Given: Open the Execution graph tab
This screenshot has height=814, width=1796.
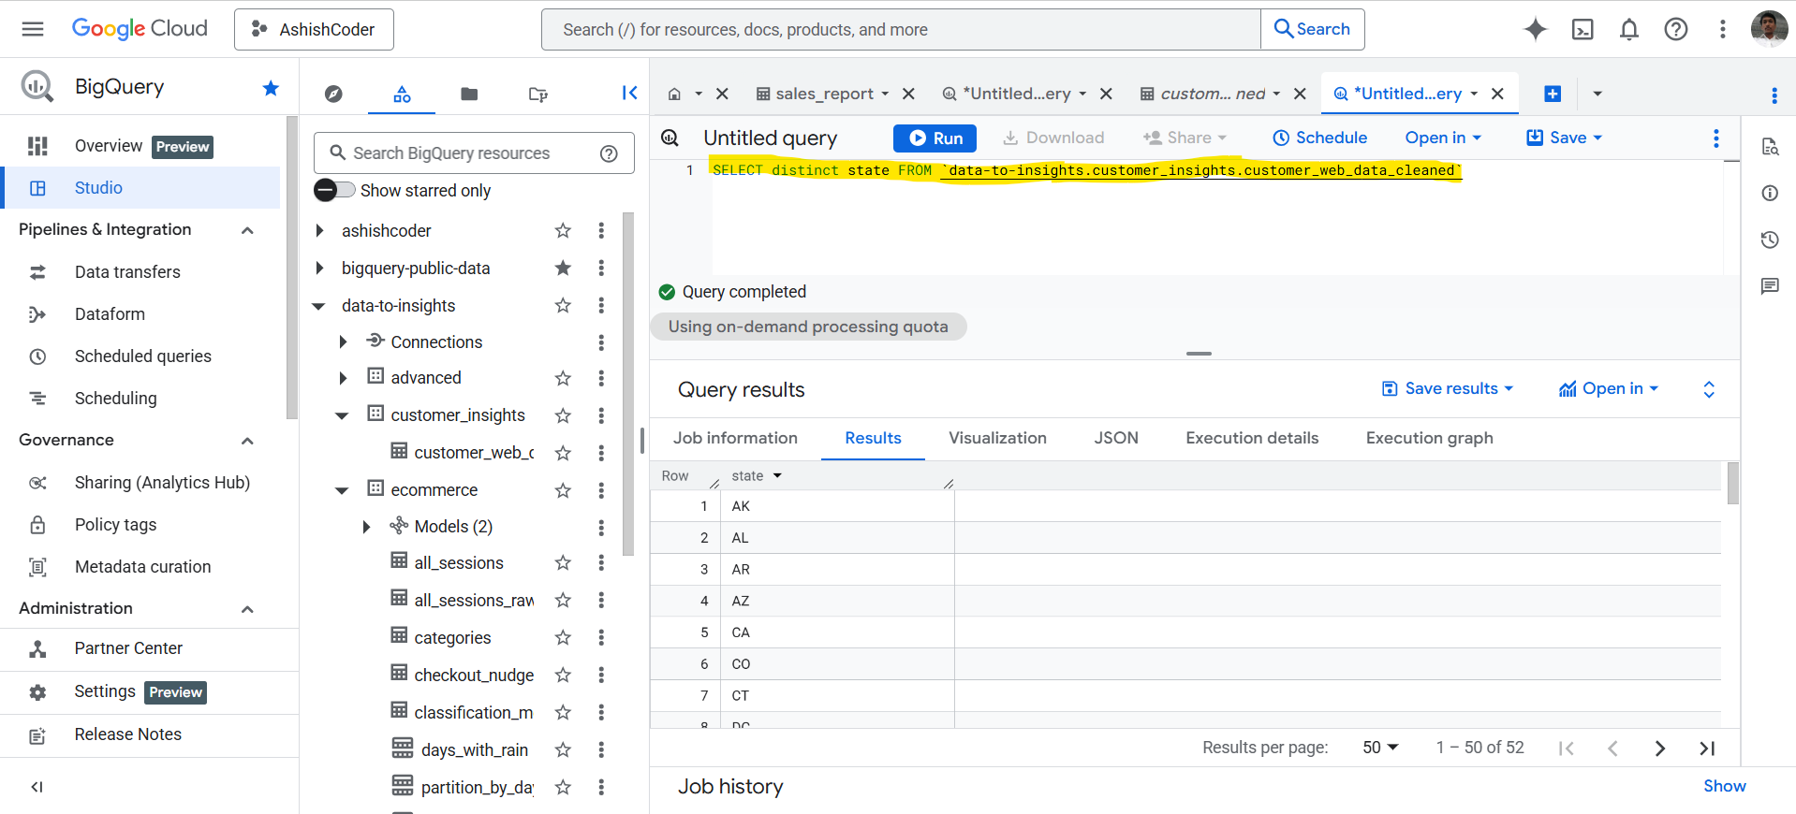Looking at the screenshot, I should click(1429, 438).
